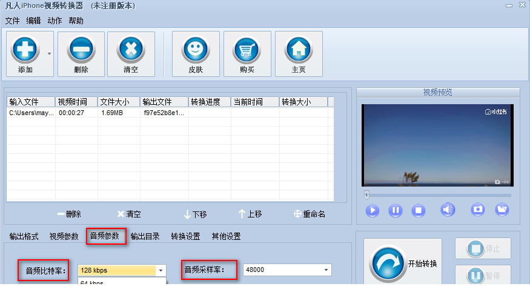Click the 暂停 pause conversion button
530x295 pixels.
coord(483,275)
